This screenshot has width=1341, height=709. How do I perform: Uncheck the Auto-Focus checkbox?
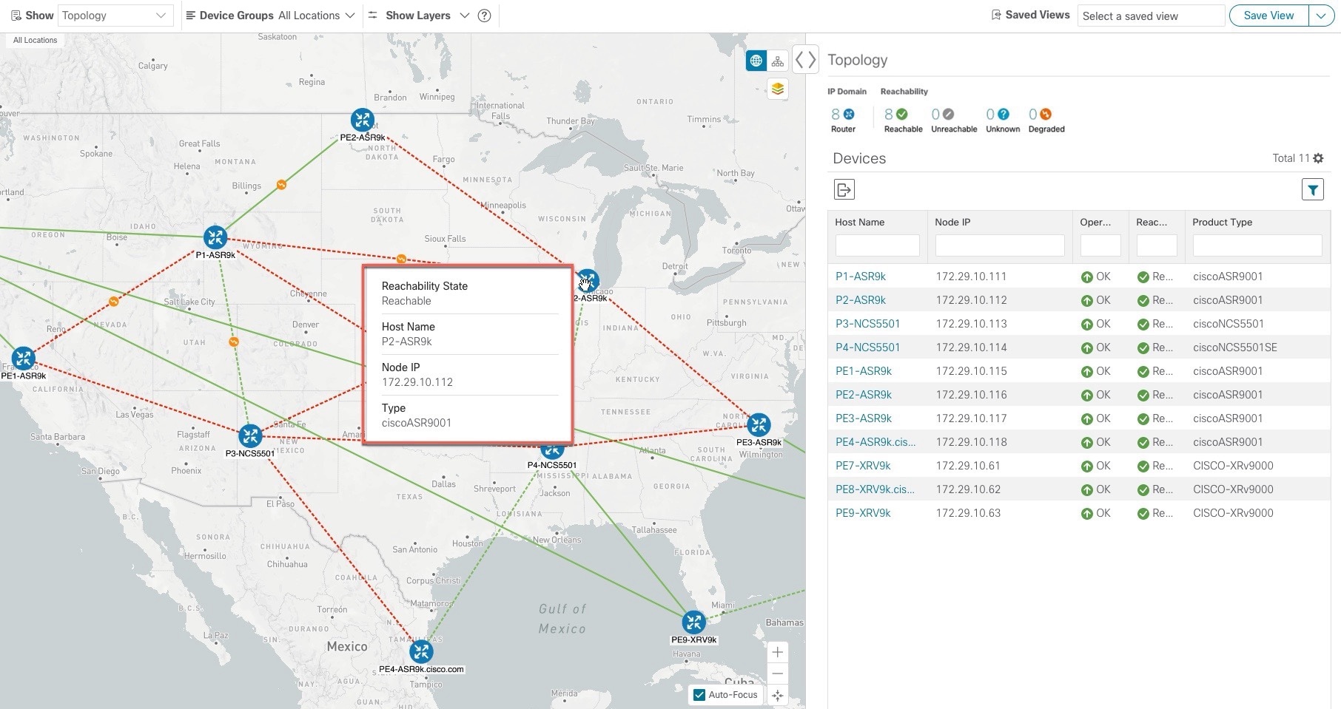point(698,695)
